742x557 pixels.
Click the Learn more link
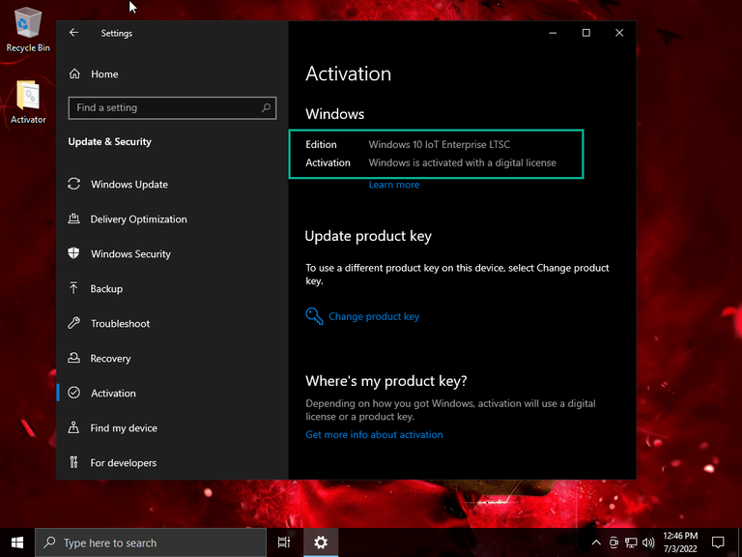click(x=394, y=185)
